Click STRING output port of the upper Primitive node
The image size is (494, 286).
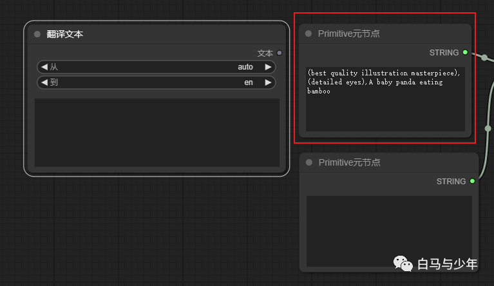coord(465,52)
